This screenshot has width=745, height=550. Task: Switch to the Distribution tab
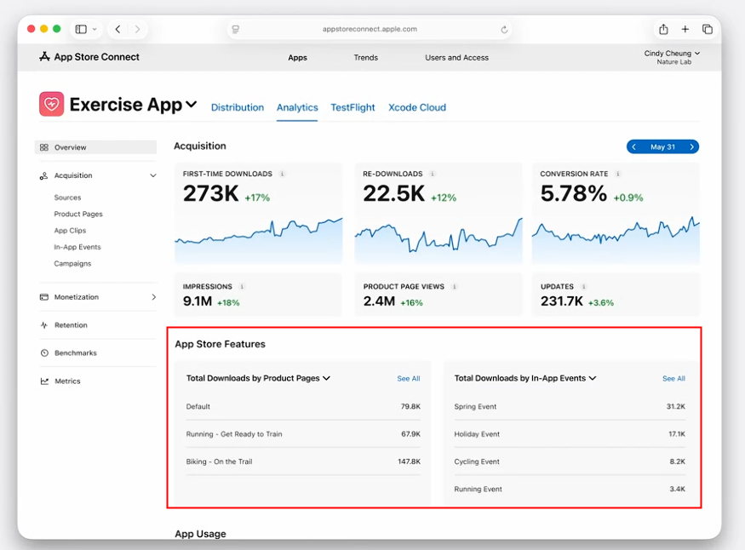(x=238, y=107)
